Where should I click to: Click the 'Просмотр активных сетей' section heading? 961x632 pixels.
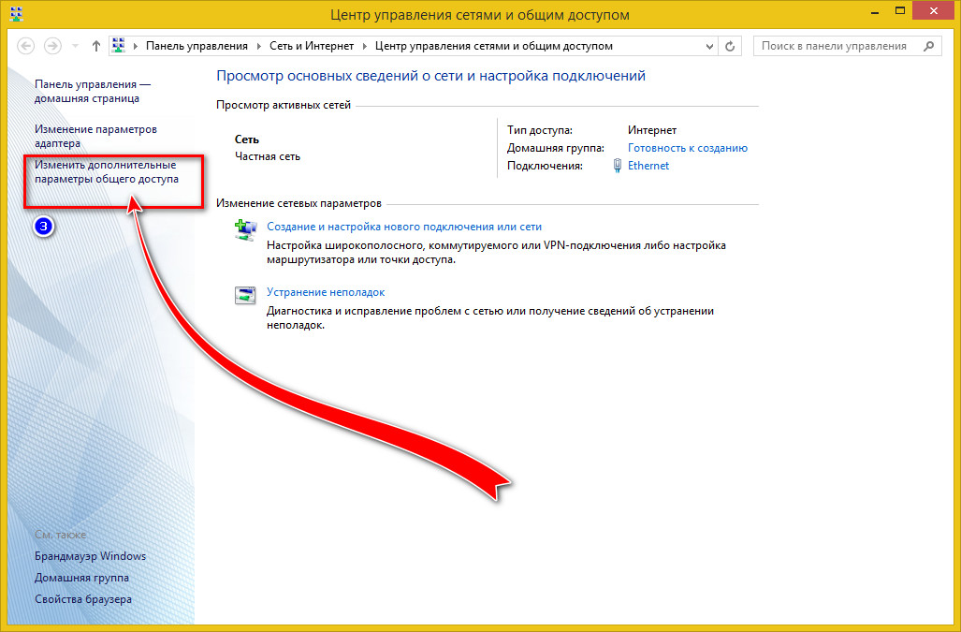pyautogui.click(x=284, y=105)
